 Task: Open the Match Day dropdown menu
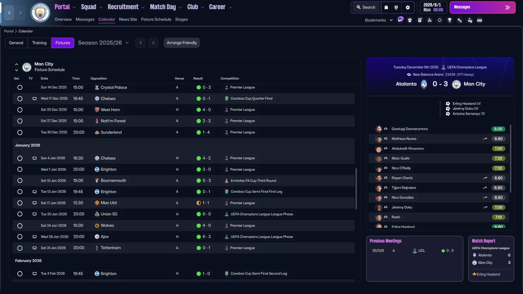coord(166,7)
